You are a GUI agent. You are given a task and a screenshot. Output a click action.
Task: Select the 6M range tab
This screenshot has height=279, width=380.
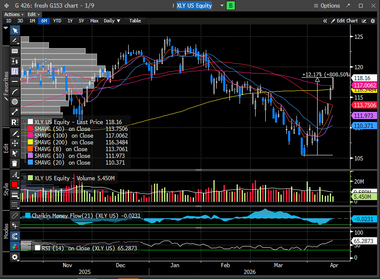44,21
